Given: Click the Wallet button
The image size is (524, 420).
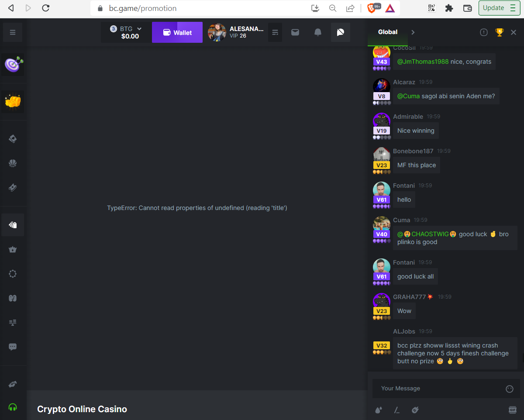Looking at the screenshot, I should [177, 32].
